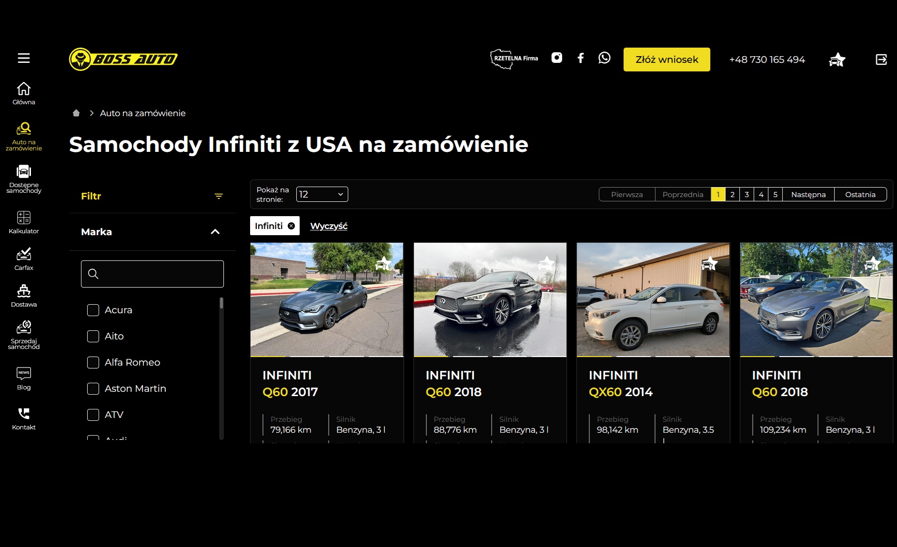
Task: Open the Instagram icon in header
Action: (x=556, y=58)
